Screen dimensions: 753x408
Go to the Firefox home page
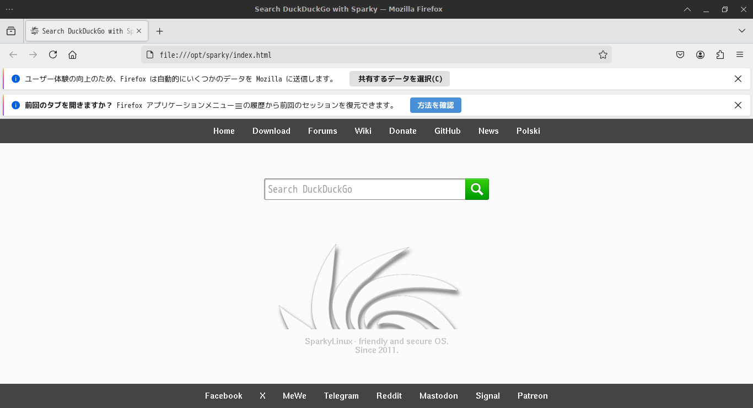72,55
